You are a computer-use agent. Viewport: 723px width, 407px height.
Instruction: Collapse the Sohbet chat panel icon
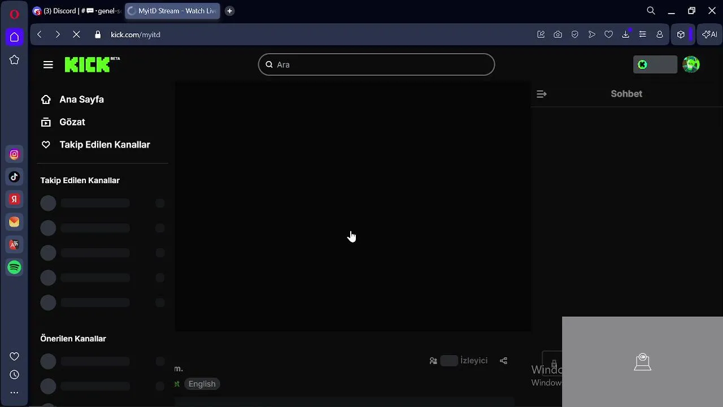[541, 94]
